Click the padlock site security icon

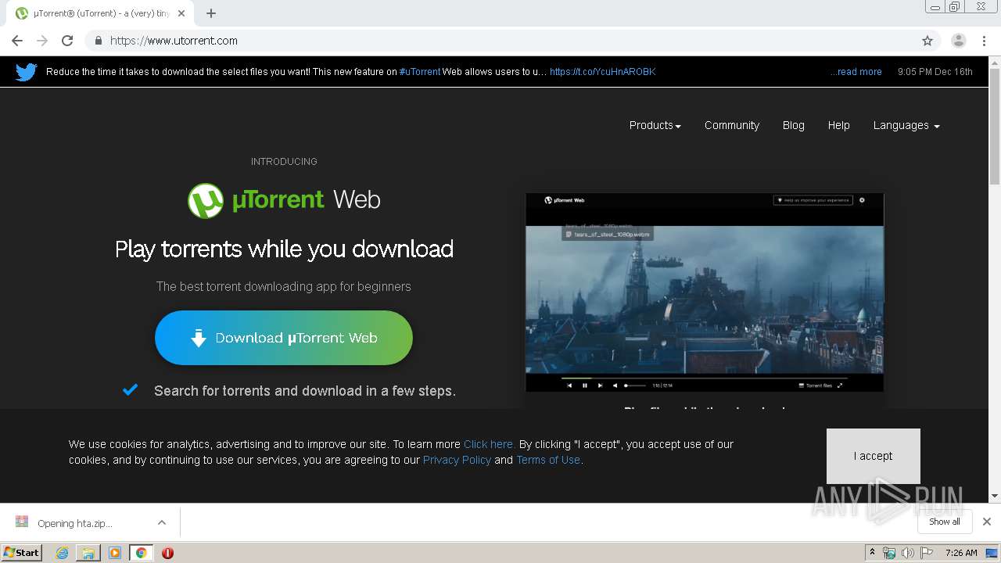[x=98, y=41]
